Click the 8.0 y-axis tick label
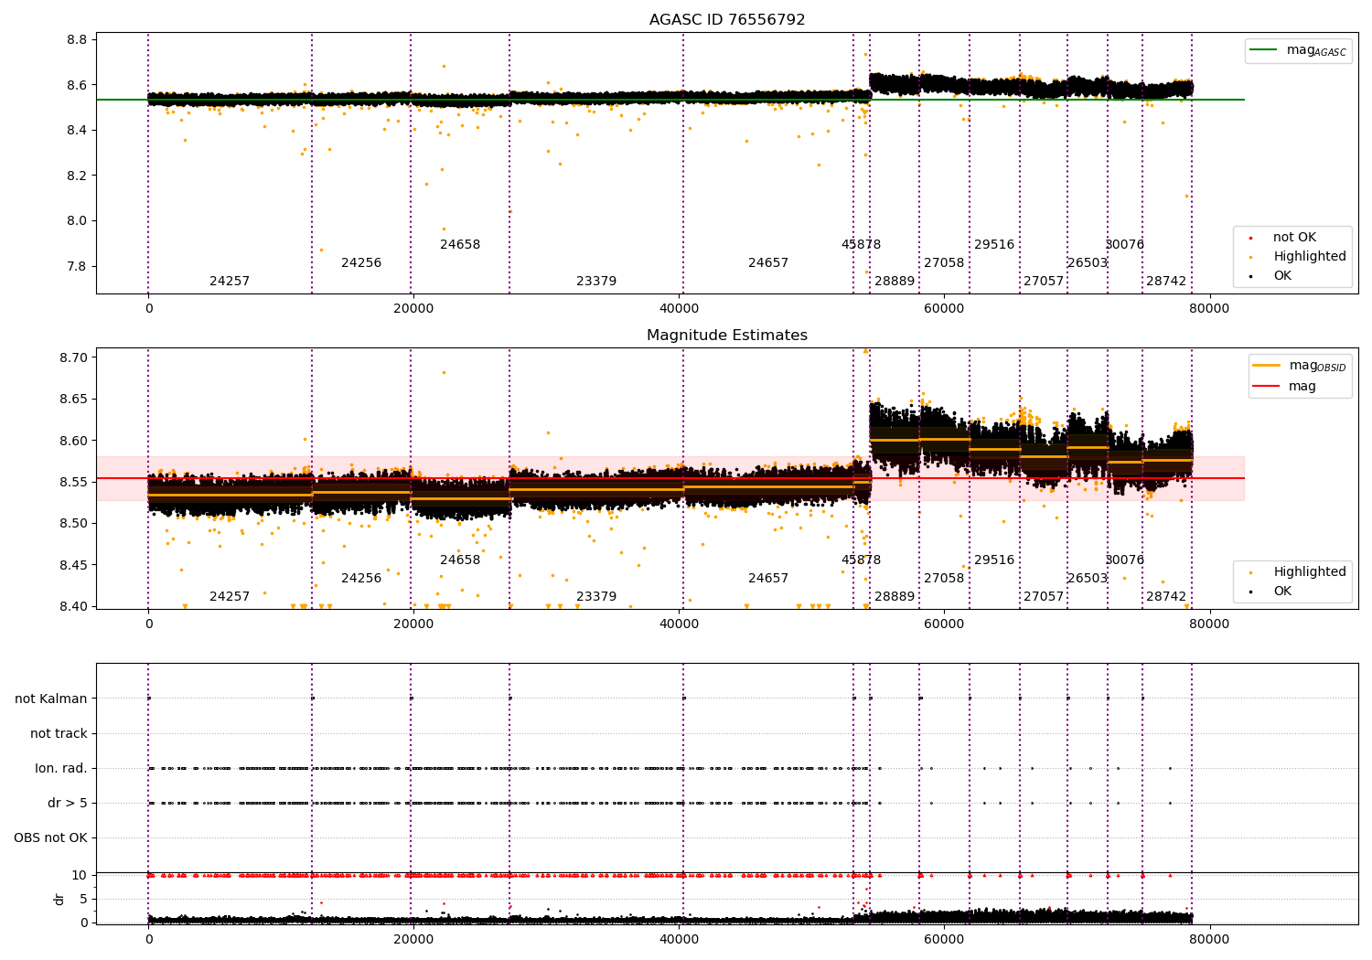The width and height of the screenshot is (1372, 960). click(78, 220)
